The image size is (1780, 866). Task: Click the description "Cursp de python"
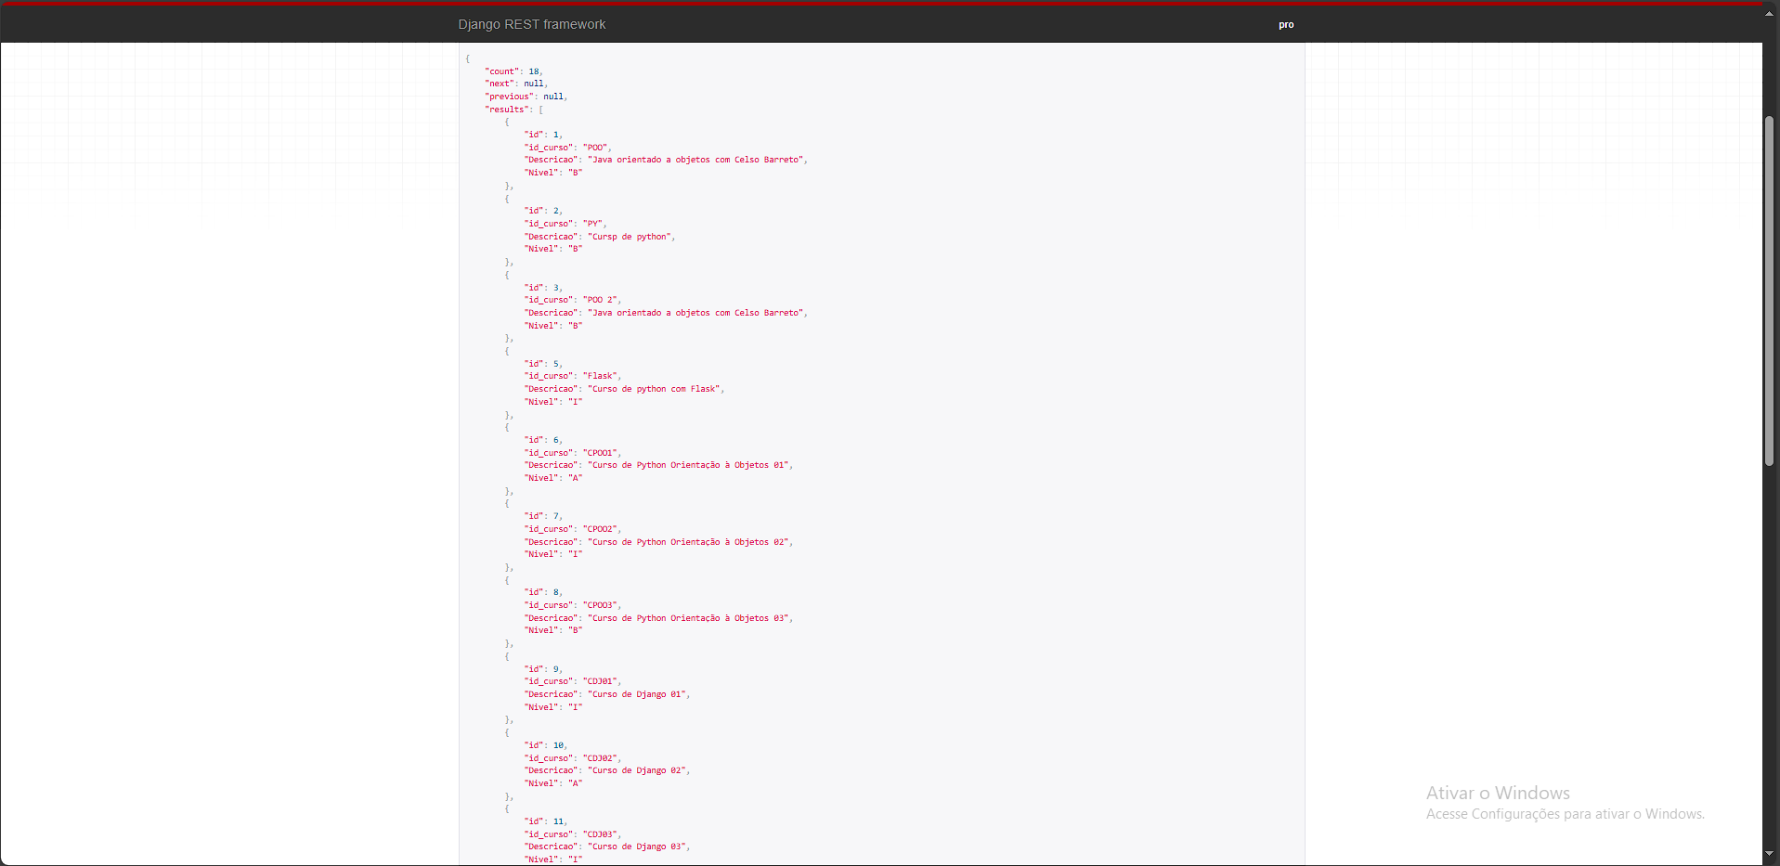pyautogui.click(x=630, y=237)
